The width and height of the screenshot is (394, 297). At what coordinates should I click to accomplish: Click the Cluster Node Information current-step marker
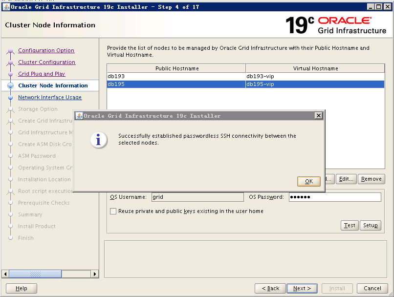coord(11,86)
